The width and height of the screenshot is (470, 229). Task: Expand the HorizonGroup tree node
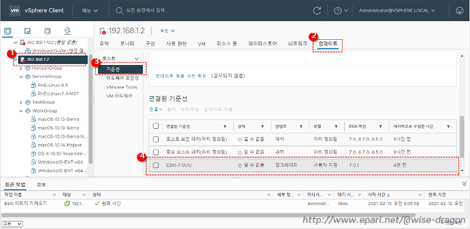tap(21, 68)
